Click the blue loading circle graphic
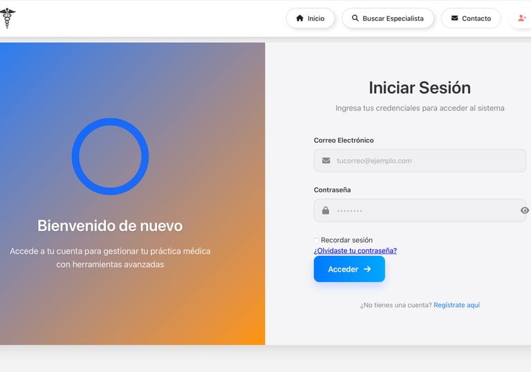The height and width of the screenshot is (372, 531). 110,156
